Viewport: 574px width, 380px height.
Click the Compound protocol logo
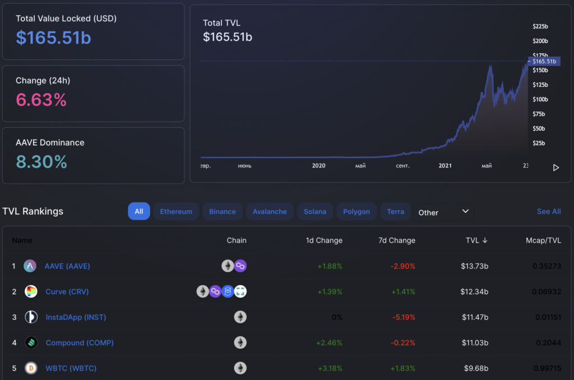coord(30,342)
